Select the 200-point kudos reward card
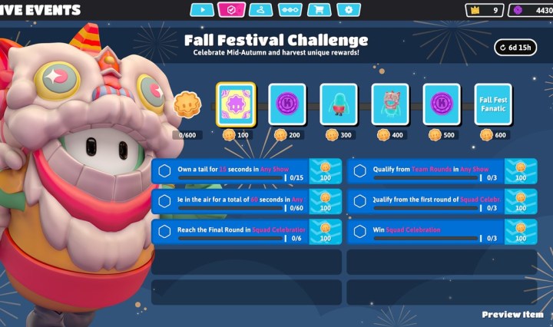This screenshot has width=553, height=327. coord(287,104)
